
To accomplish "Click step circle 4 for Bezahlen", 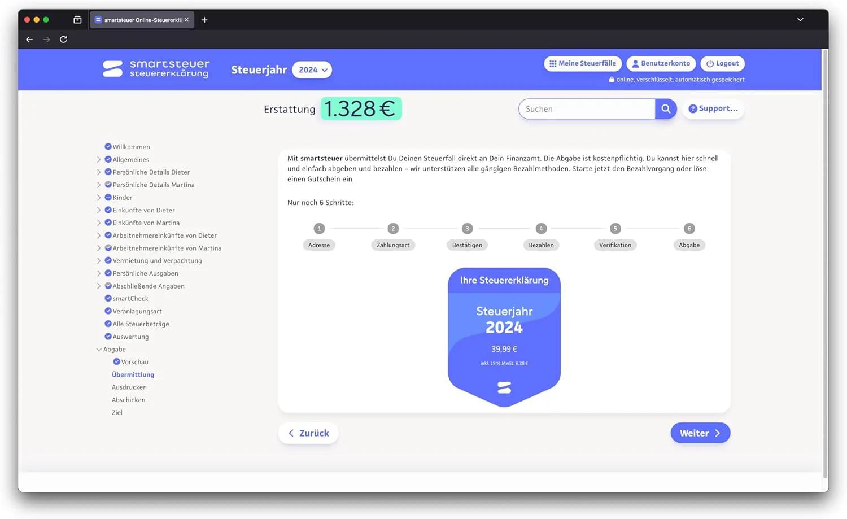I will click(x=541, y=228).
